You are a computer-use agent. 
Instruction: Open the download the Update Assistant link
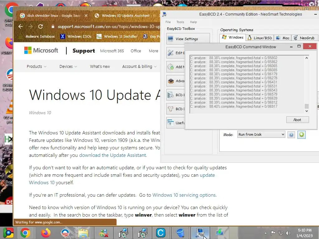[x=112, y=155]
